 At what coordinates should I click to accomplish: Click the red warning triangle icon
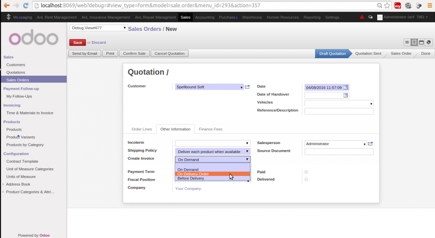tap(362, 17)
